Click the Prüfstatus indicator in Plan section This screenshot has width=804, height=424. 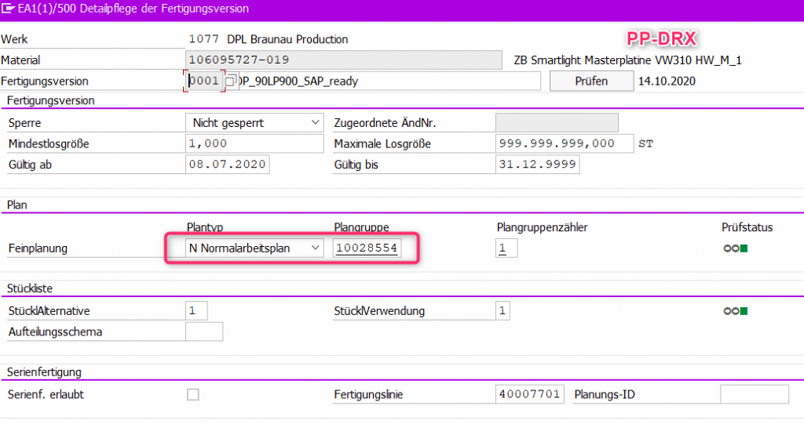click(736, 248)
